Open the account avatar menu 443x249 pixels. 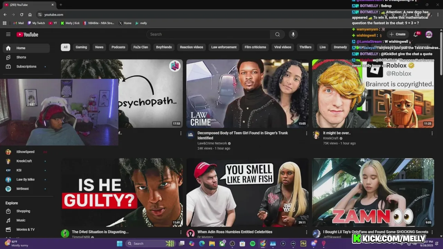pyautogui.click(x=429, y=34)
